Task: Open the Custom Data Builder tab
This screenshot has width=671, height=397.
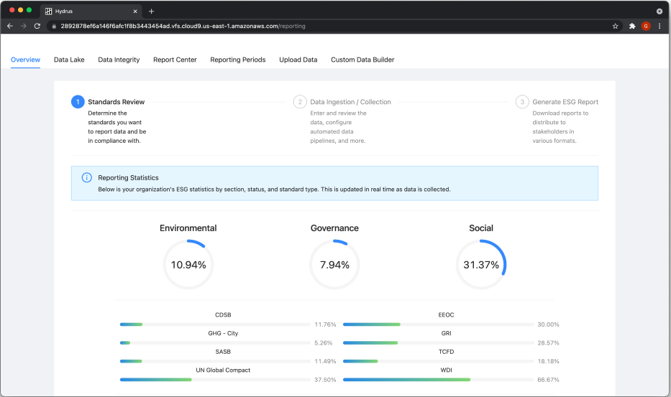Action: [362, 60]
